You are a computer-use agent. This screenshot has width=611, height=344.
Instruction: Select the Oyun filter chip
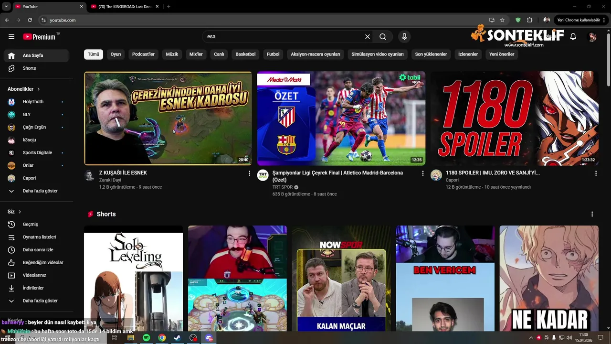coord(116,54)
